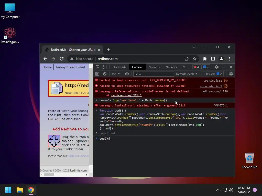Open volume control in tray

231,190
